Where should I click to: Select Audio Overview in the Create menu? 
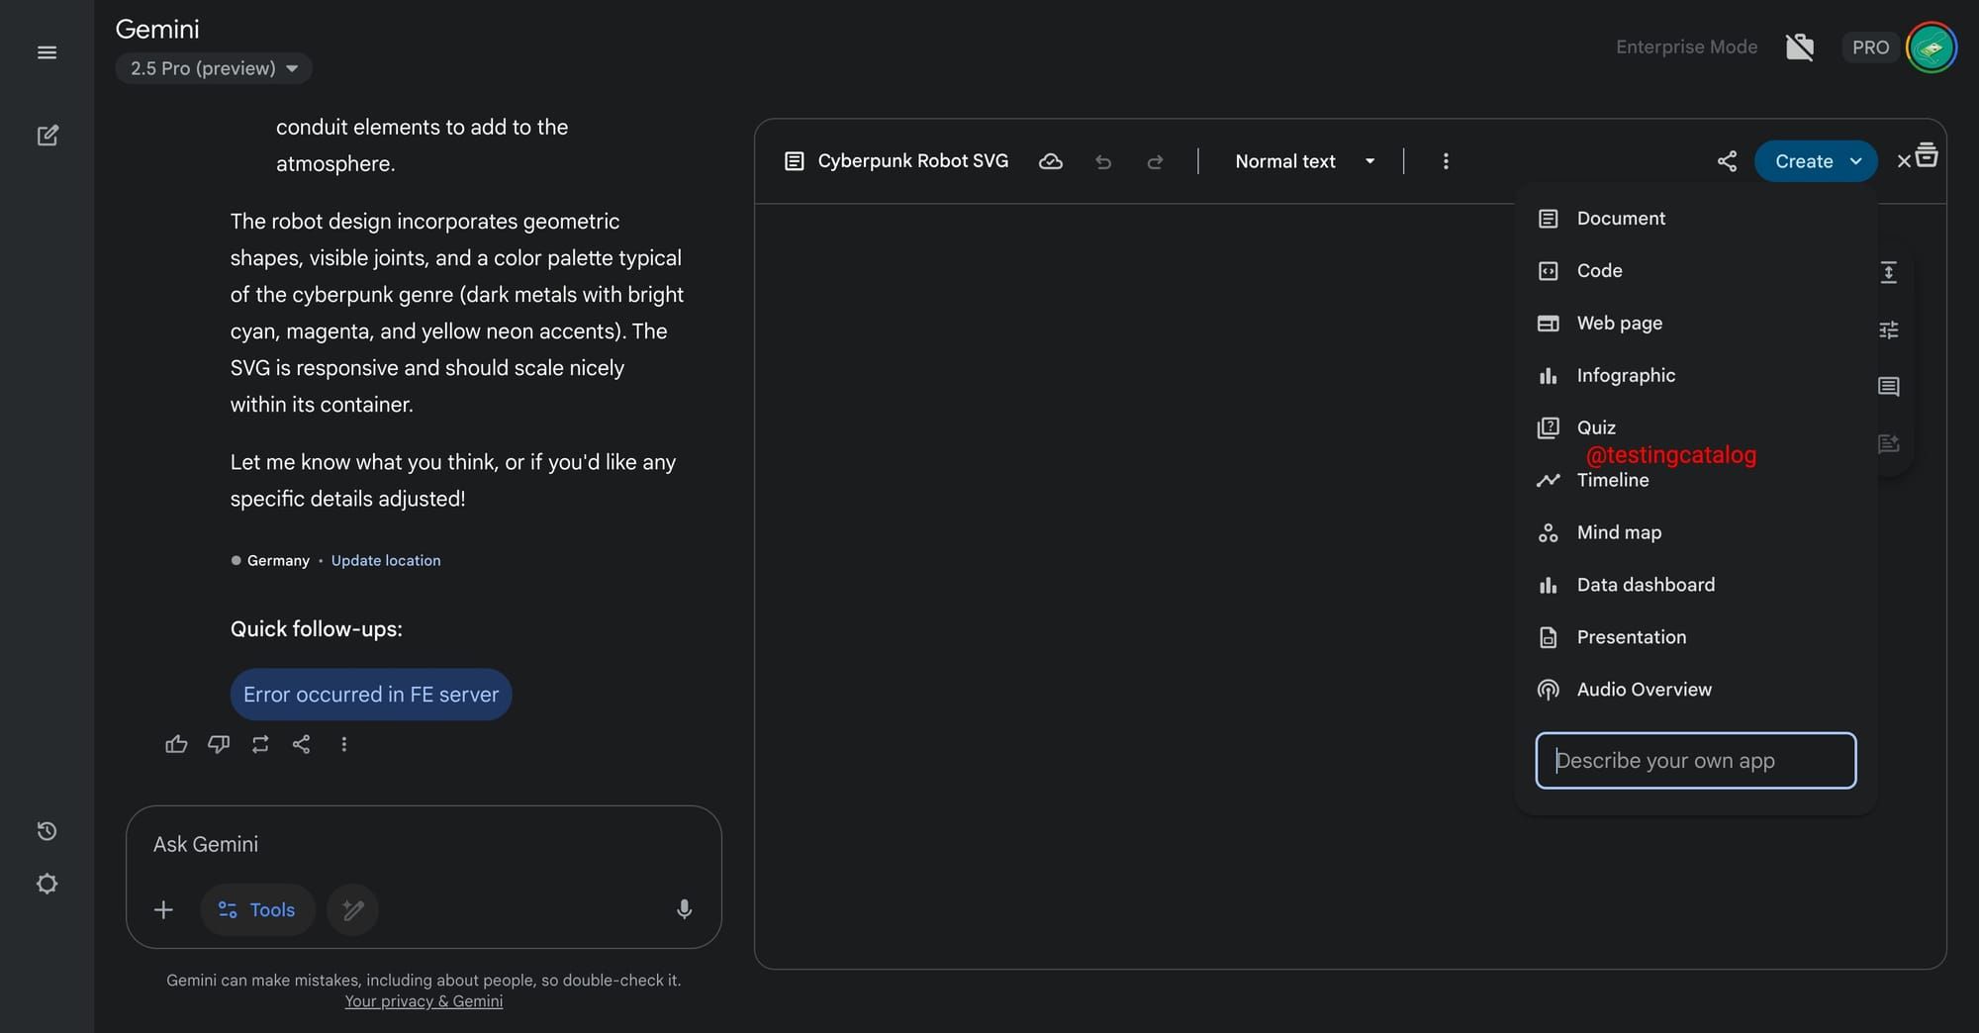(1696, 690)
